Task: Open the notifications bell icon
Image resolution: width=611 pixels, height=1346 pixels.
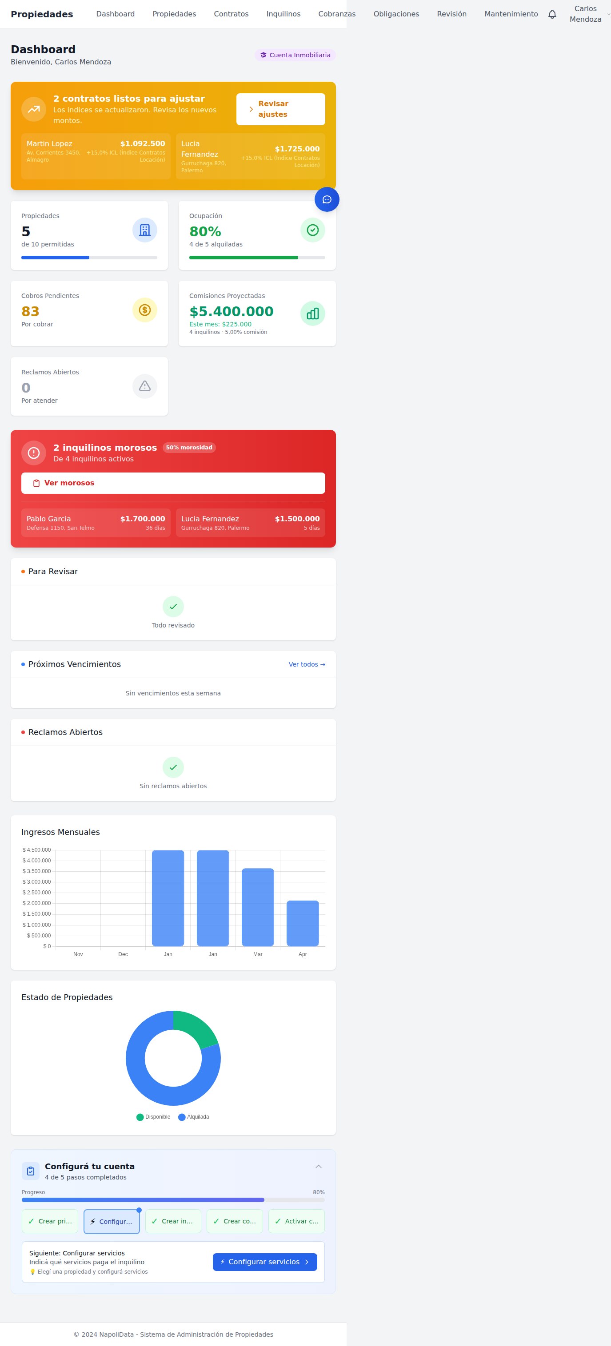Action: [x=552, y=14]
